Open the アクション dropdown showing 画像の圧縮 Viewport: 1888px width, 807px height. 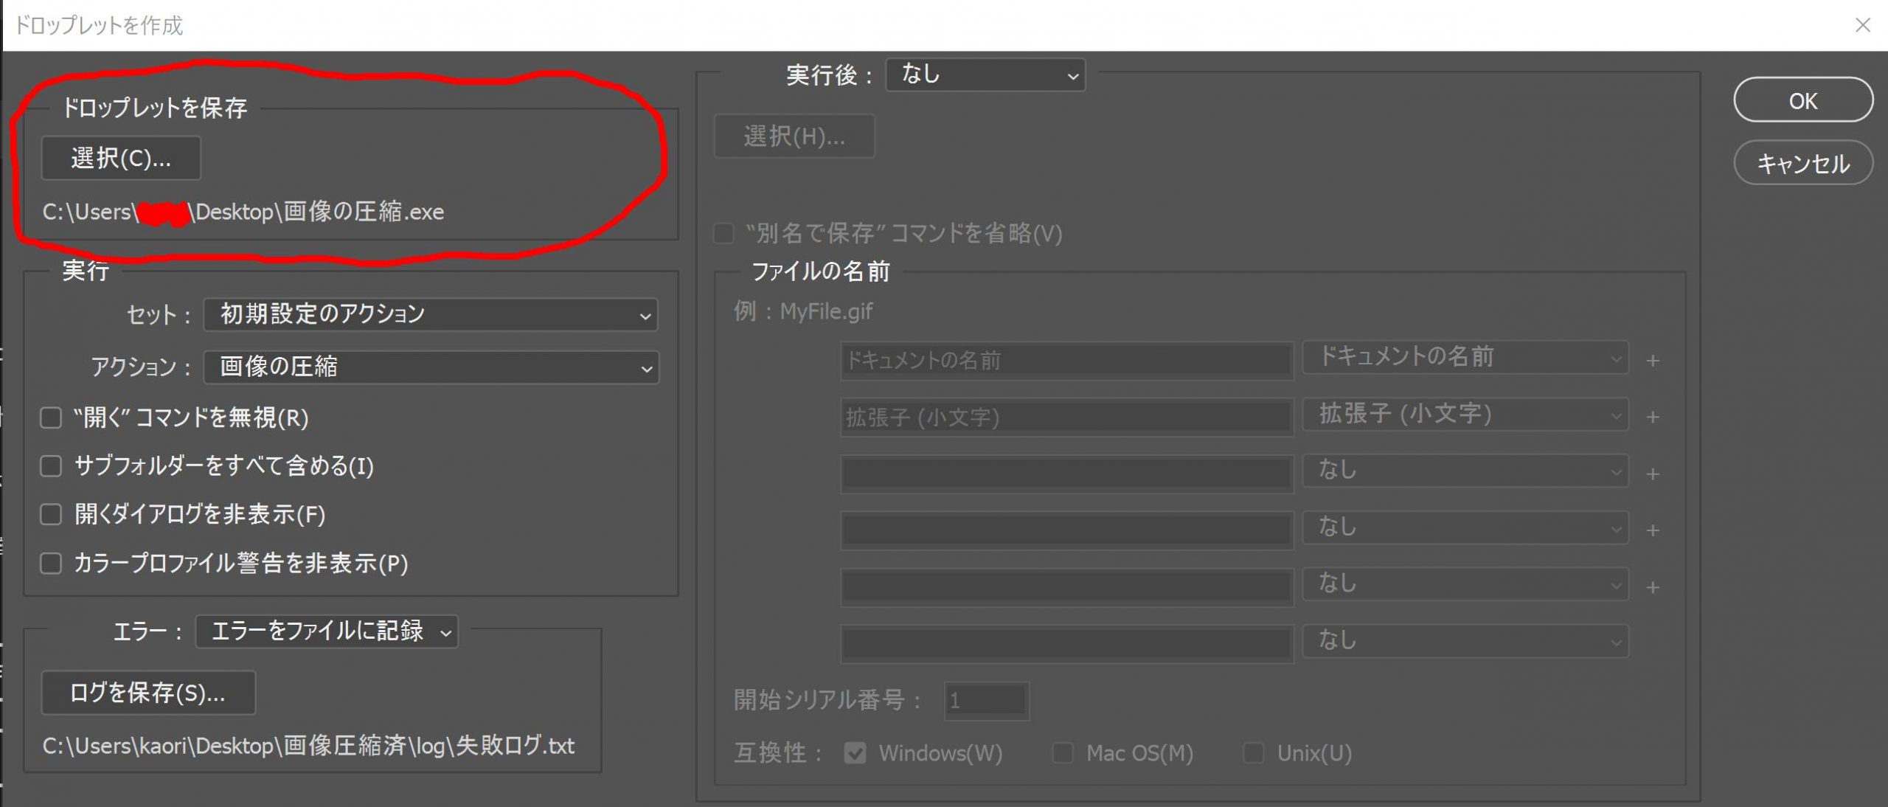coord(430,367)
